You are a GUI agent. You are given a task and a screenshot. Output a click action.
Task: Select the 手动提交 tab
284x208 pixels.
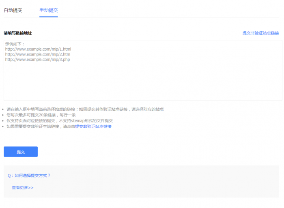pyautogui.click(x=48, y=10)
